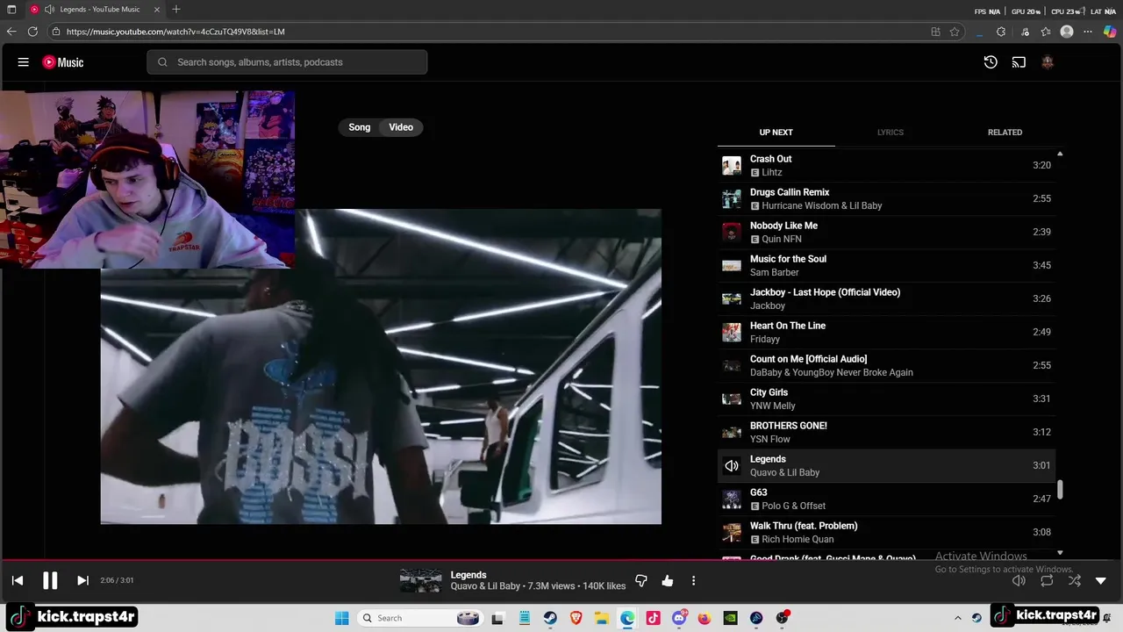
Task: Go back in the browser
Action: coord(11,32)
